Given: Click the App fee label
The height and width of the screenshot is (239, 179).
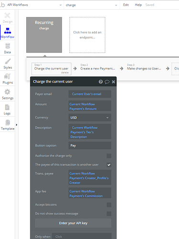Looking at the screenshot, I should pyautogui.click(x=41, y=191).
